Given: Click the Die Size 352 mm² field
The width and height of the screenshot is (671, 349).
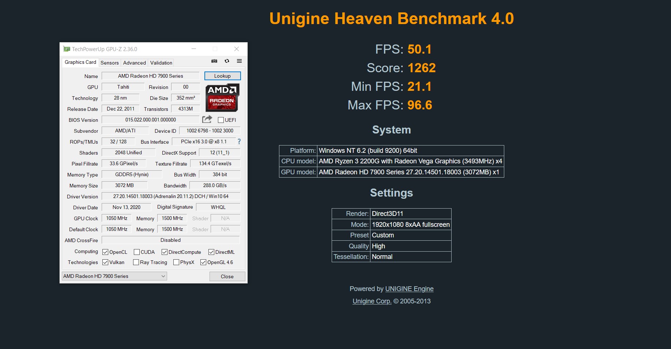Looking at the screenshot, I should pyautogui.click(x=186, y=98).
